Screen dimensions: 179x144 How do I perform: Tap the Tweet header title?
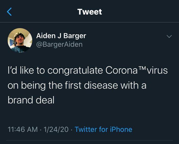click(x=89, y=12)
